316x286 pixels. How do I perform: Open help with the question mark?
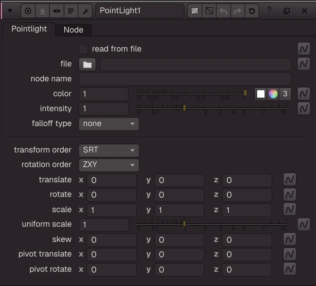pyautogui.click(x=269, y=10)
